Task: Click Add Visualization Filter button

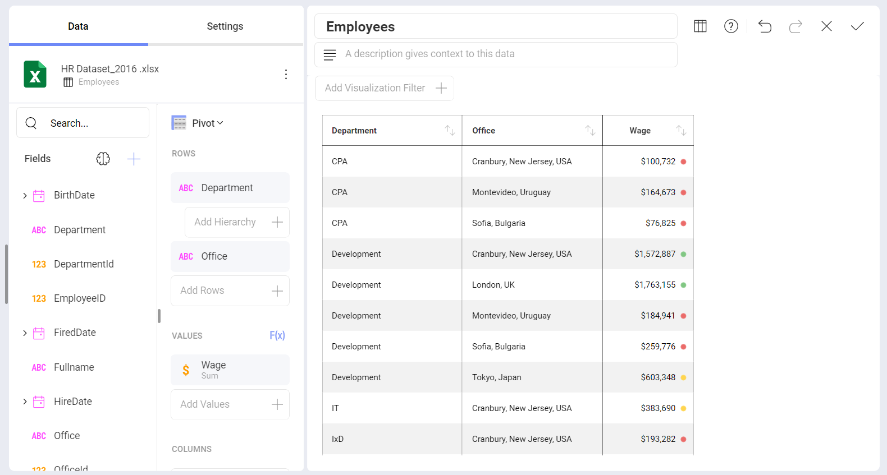Action: (x=385, y=88)
